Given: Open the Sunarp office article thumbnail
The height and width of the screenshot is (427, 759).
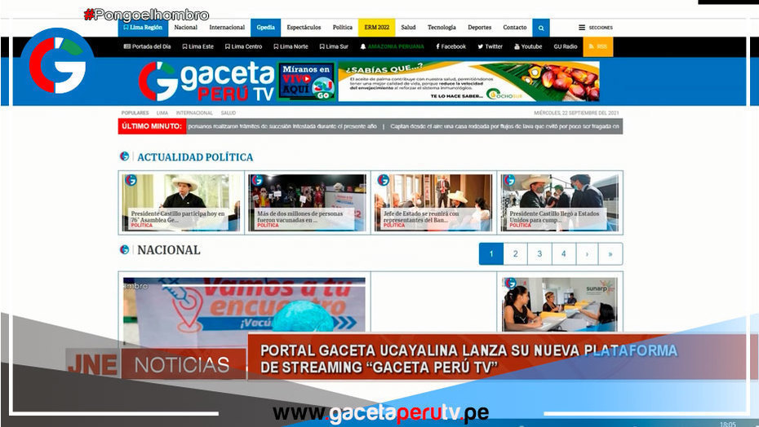Looking at the screenshot, I should pos(560,304).
